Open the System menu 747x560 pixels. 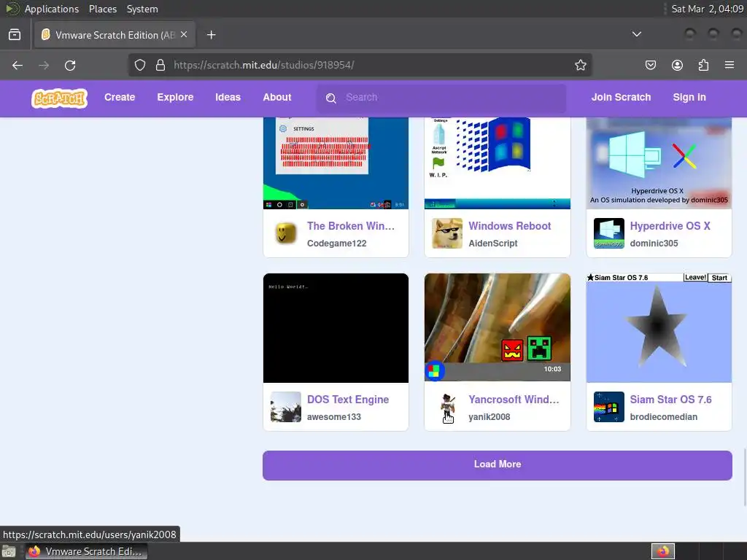[142, 9]
